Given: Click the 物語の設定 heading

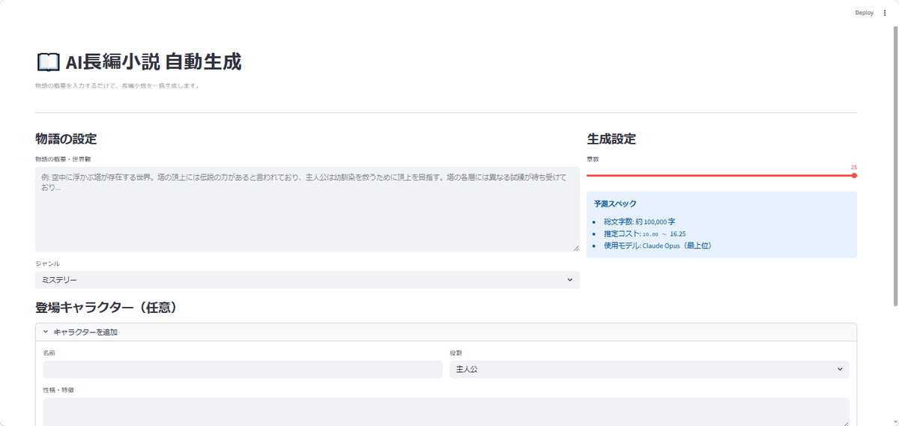Looking at the screenshot, I should coord(66,139).
